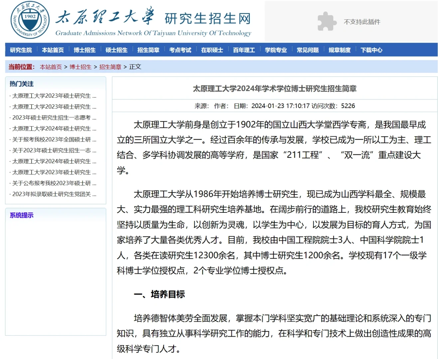Click the 系统提示 panel heading

click(22, 215)
